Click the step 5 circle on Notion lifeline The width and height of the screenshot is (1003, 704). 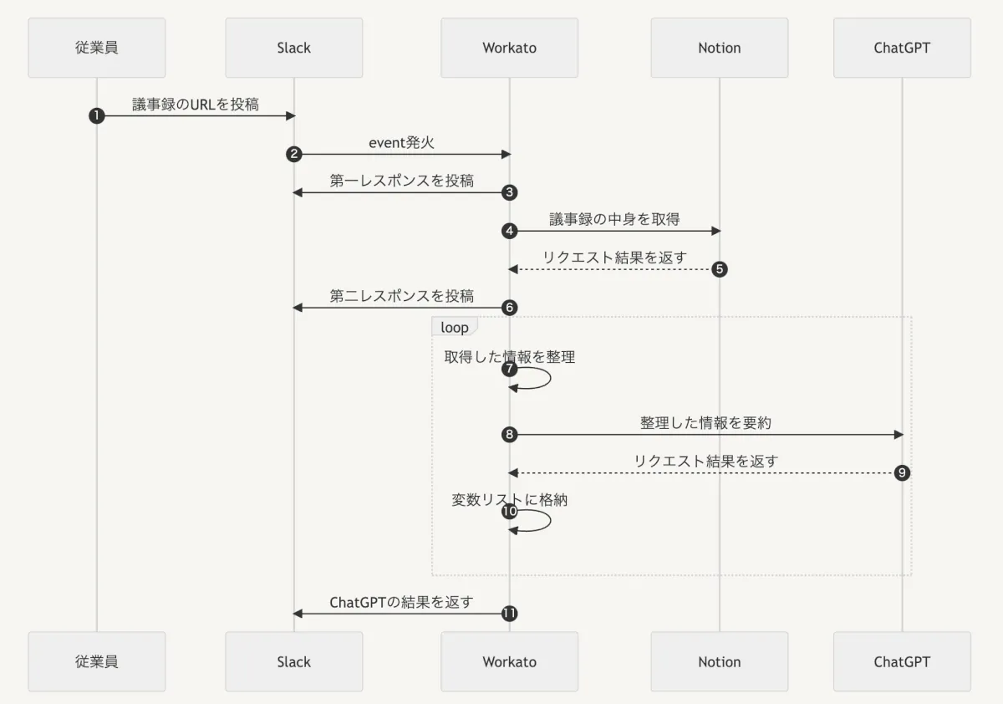pyautogui.click(x=720, y=269)
